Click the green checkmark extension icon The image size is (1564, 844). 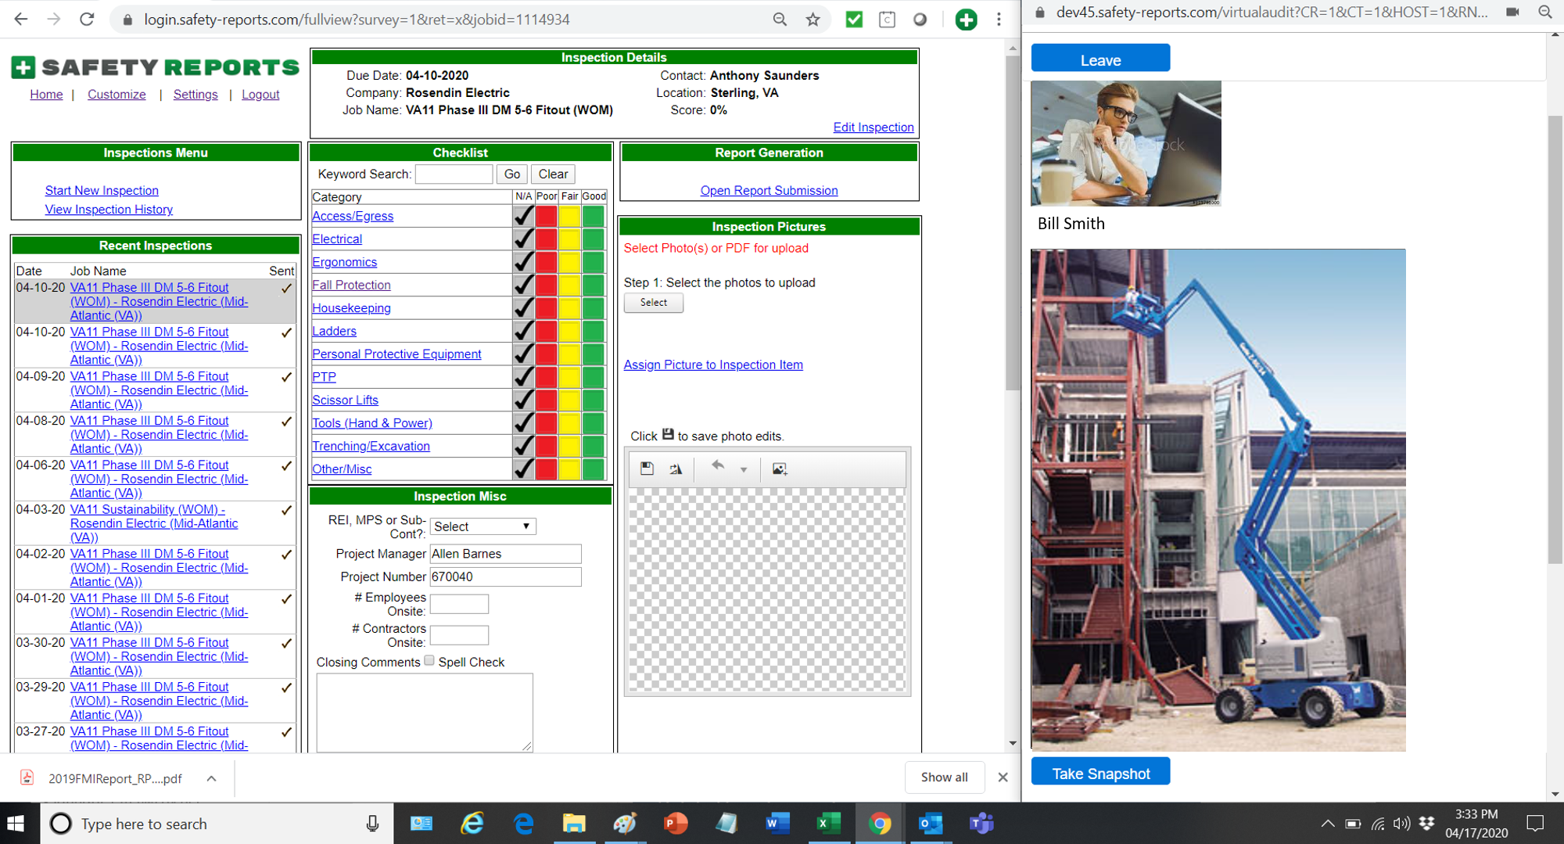(x=854, y=20)
